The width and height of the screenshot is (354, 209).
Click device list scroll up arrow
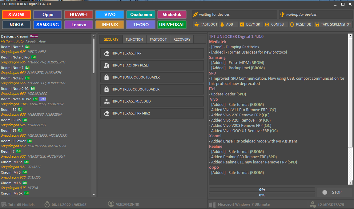(x=94, y=36)
